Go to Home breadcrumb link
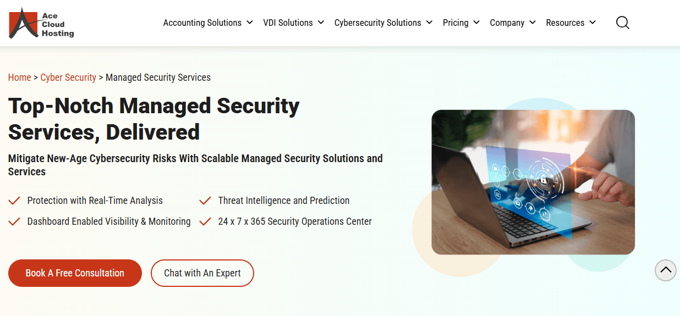 [x=19, y=77]
